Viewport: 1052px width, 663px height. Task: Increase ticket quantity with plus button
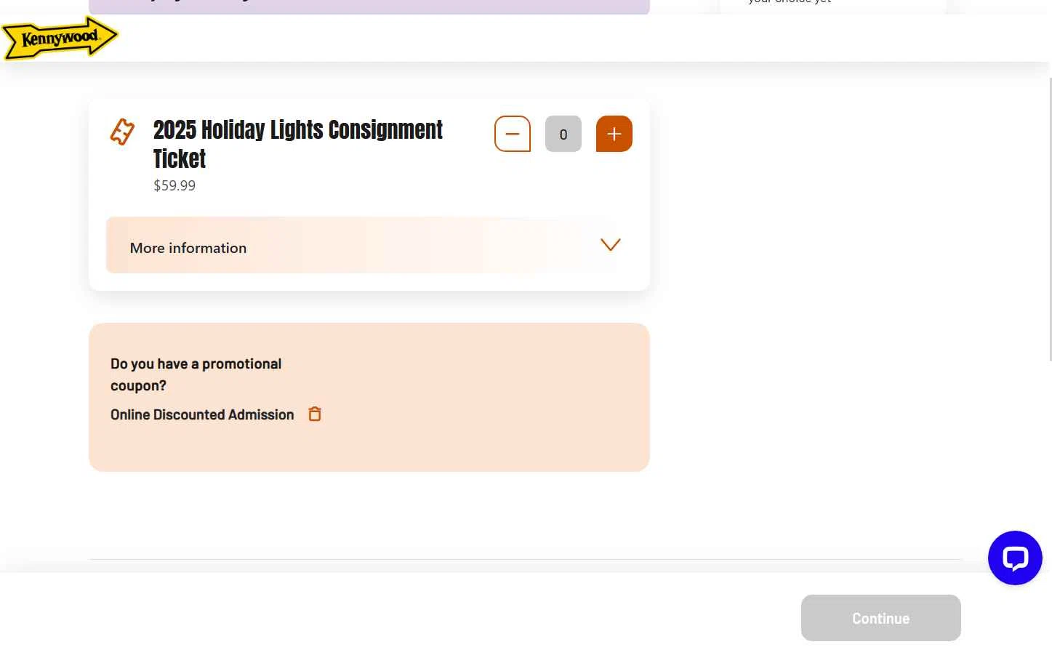(614, 134)
